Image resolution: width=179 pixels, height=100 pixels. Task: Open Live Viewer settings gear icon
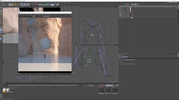(29, 16)
